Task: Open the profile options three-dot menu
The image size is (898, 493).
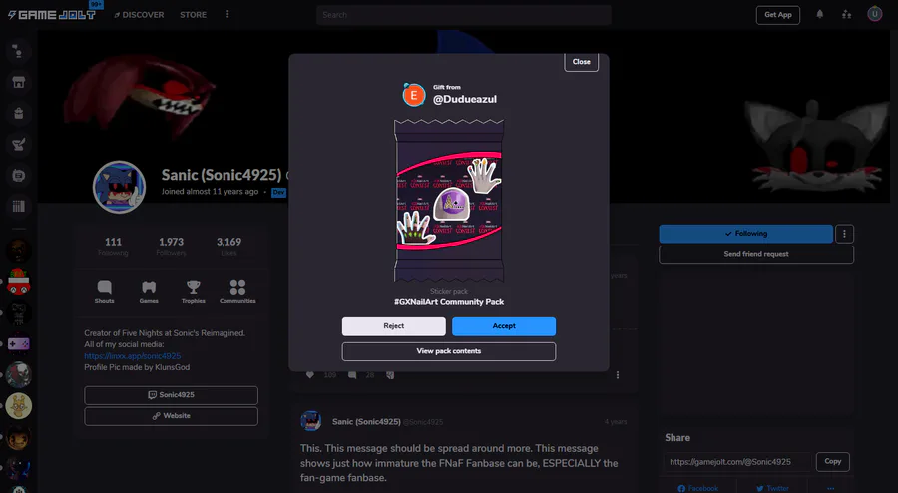Action: tap(844, 234)
